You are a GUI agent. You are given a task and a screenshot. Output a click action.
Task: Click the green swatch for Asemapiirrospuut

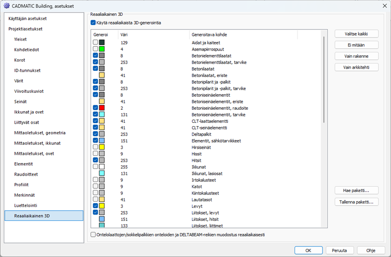point(102,49)
